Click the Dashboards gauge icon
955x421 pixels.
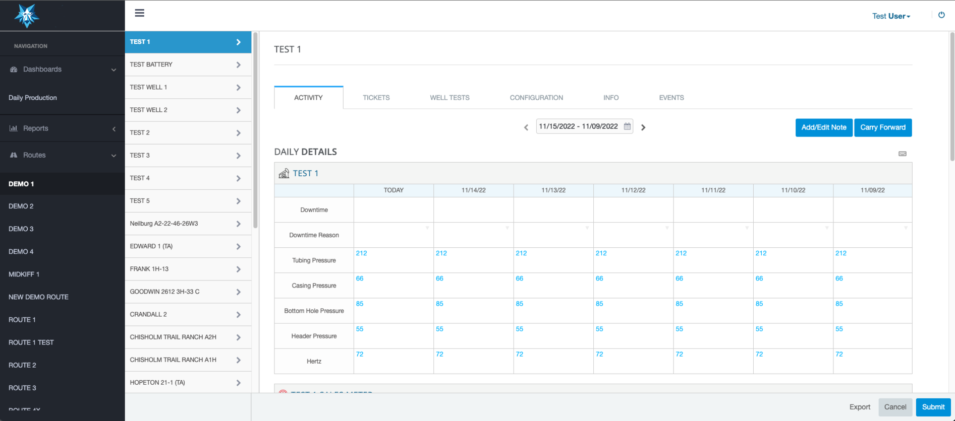(14, 69)
